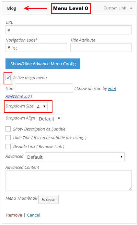Open the Advanced Default combo box
The image size is (137, 225).
pyautogui.click(x=75, y=157)
